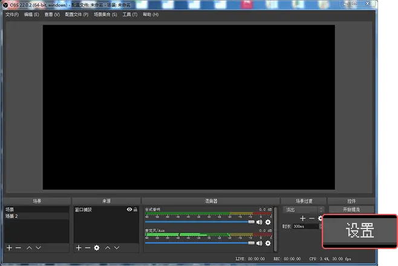Click the 开始推流 start streaming button
The image size is (398, 266).
click(x=351, y=210)
